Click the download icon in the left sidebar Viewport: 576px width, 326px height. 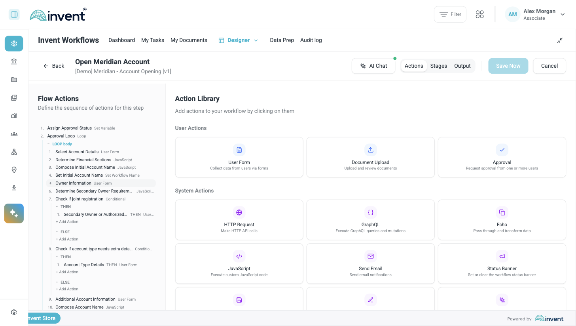14,188
